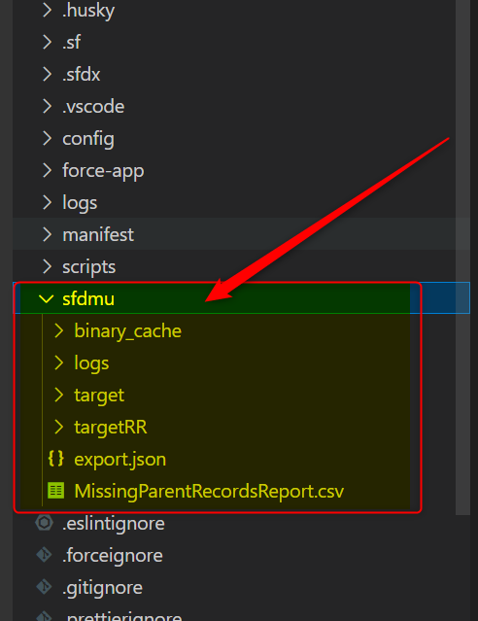Expand the manifest folder chevron
Image resolution: width=478 pixels, height=621 pixels.
pos(48,234)
